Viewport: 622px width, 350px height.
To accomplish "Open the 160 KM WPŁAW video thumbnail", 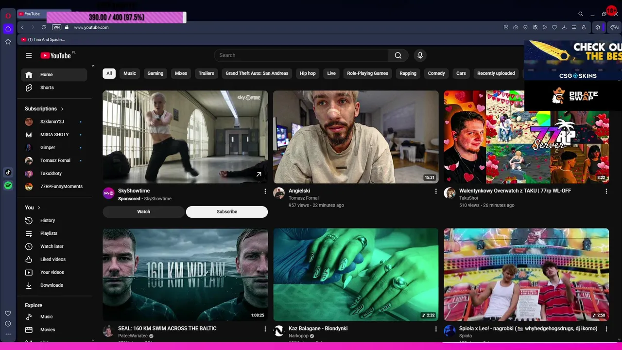I will click(185, 275).
